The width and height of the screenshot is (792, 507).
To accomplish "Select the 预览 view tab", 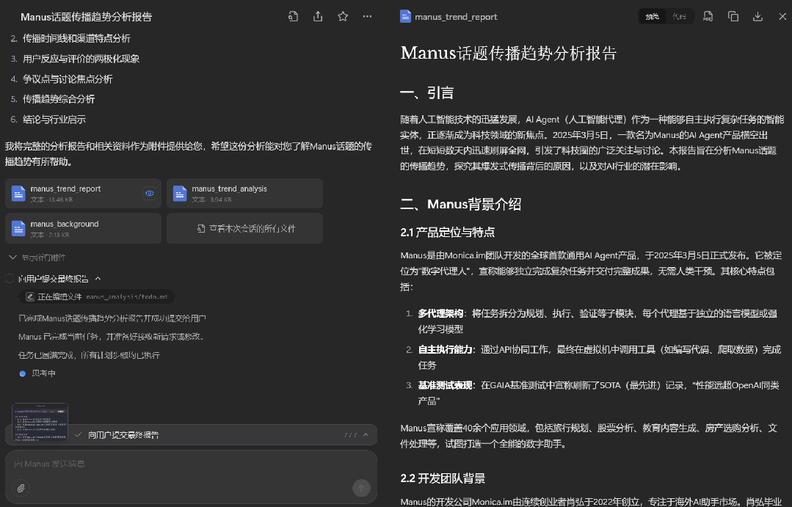I will coord(652,15).
